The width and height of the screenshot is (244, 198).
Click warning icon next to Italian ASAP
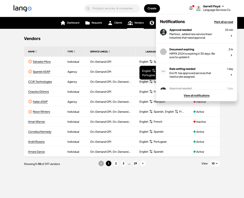(x=30, y=102)
